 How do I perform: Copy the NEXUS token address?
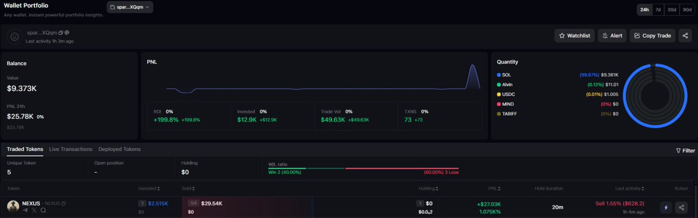(63, 203)
